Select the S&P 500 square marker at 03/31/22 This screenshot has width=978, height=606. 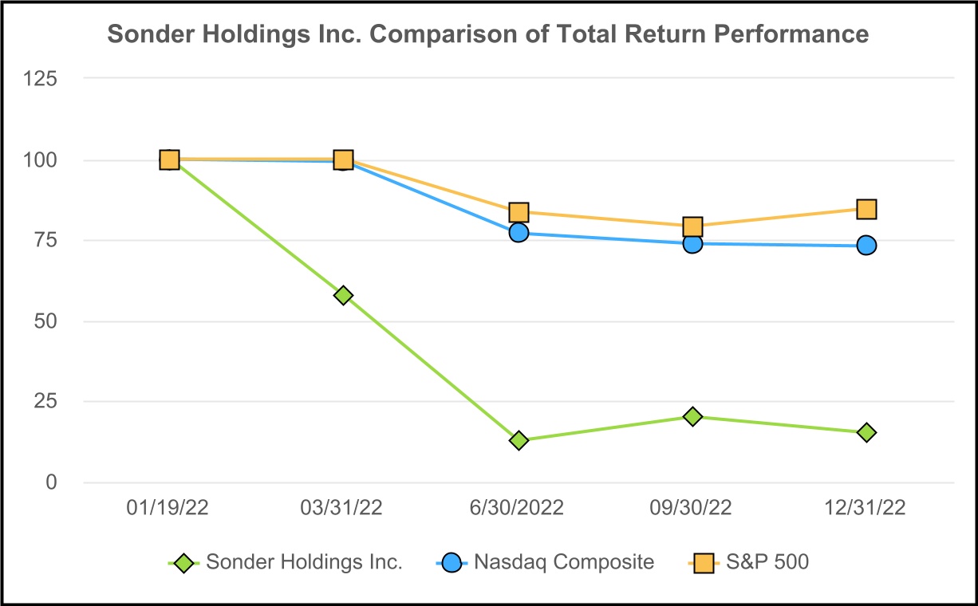click(x=344, y=159)
